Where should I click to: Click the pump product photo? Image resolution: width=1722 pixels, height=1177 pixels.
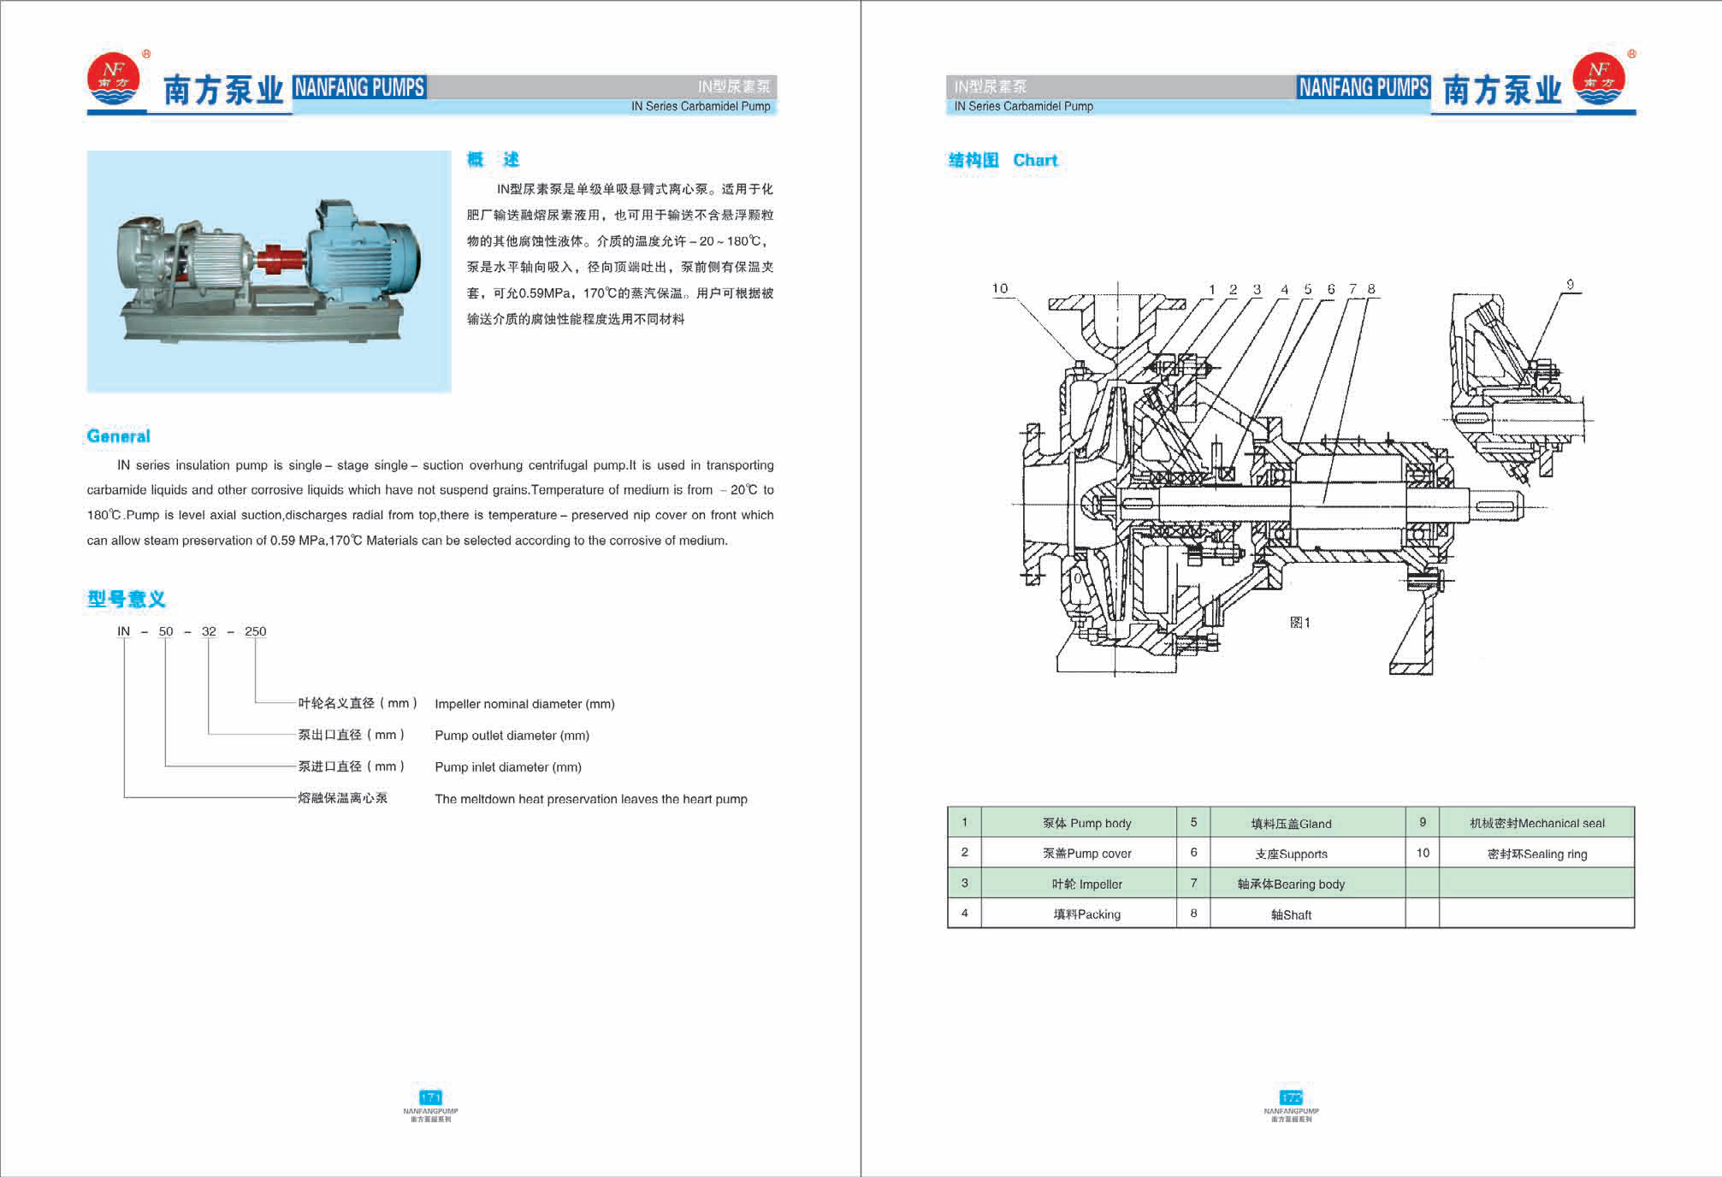click(x=269, y=271)
